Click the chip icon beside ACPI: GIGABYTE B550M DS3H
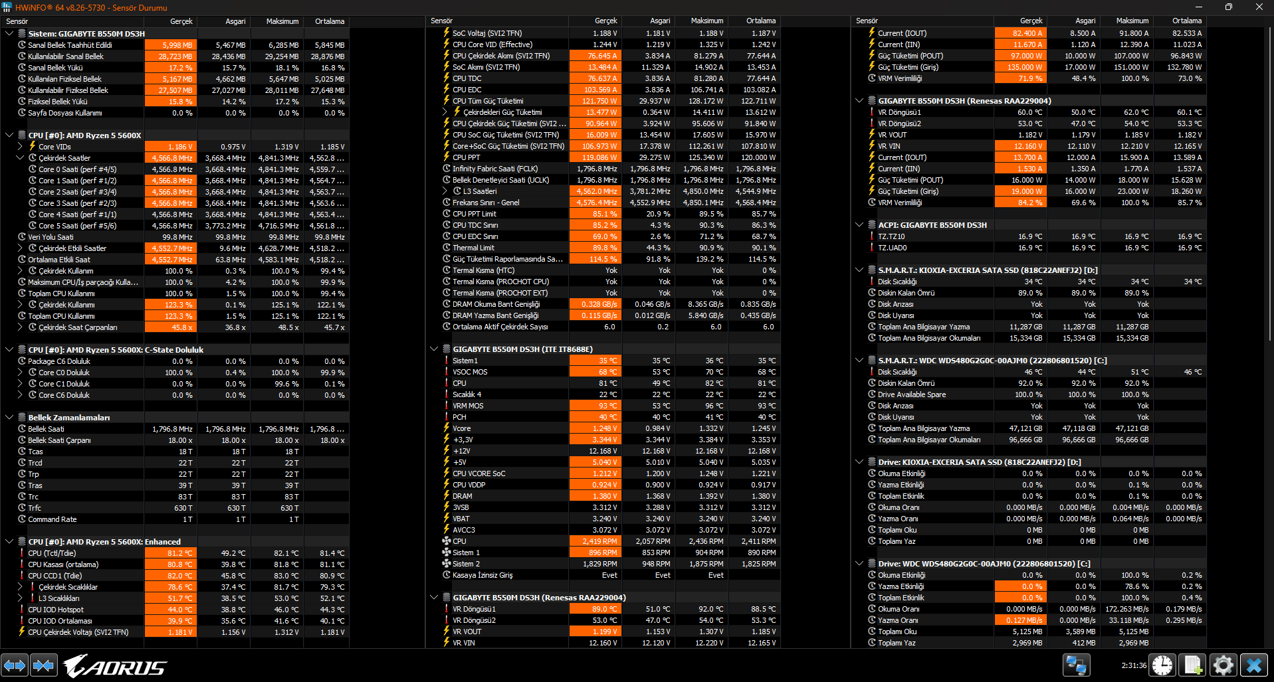Viewport: 1274px width, 682px height. (872, 225)
